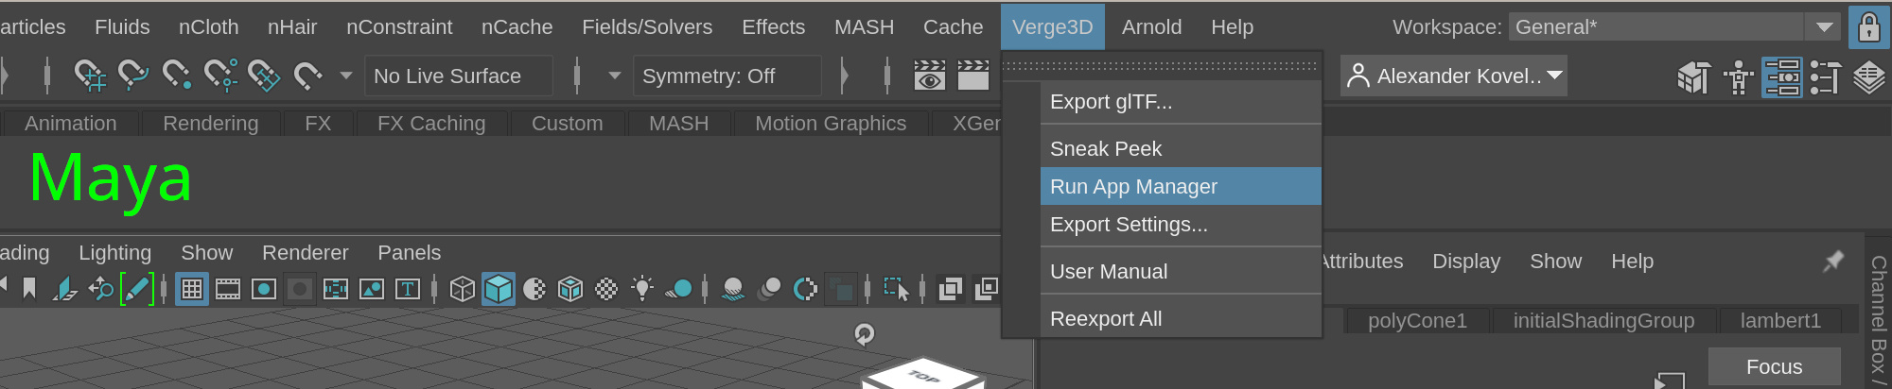Select lambert1 attribute tab

[1780, 321]
